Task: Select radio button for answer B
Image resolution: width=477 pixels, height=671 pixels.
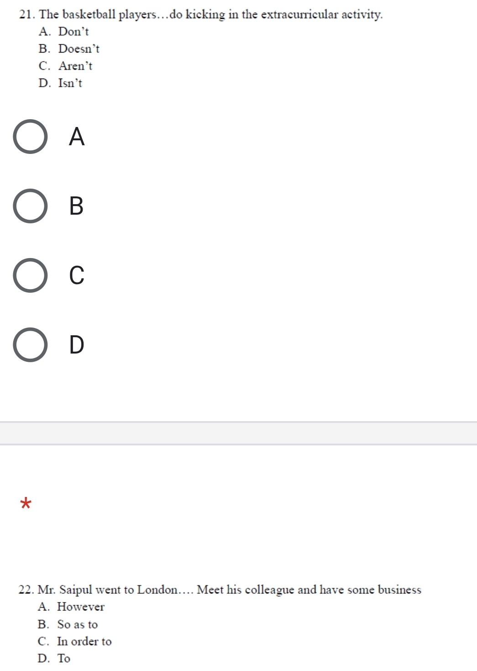Action: pos(30,206)
